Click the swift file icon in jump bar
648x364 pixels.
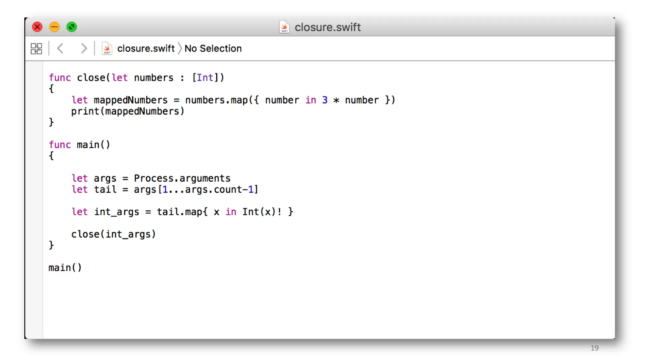(107, 49)
